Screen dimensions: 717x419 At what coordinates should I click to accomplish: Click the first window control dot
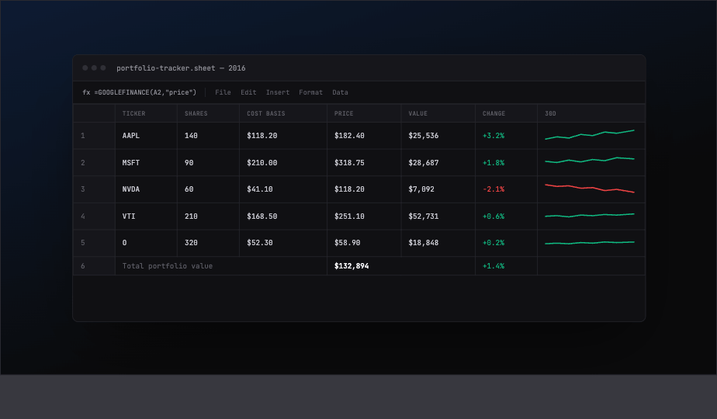85,68
